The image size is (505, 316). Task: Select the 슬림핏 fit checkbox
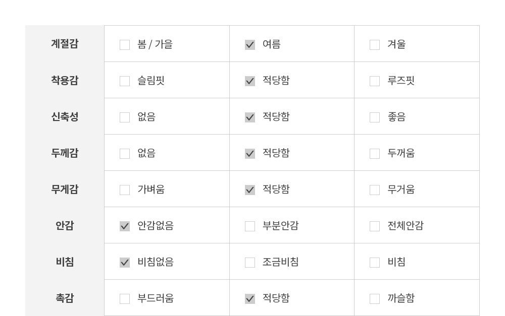[x=125, y=81]
